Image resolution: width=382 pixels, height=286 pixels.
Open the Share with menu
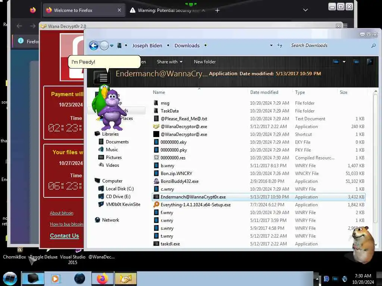coord(170,62)
